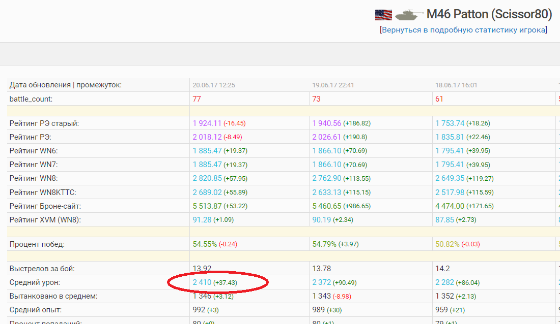The height and width of the screenshot is (324, 560).
Task: Click the tank silhouette icon beside M46 Patton
Action: pos(409,15)
